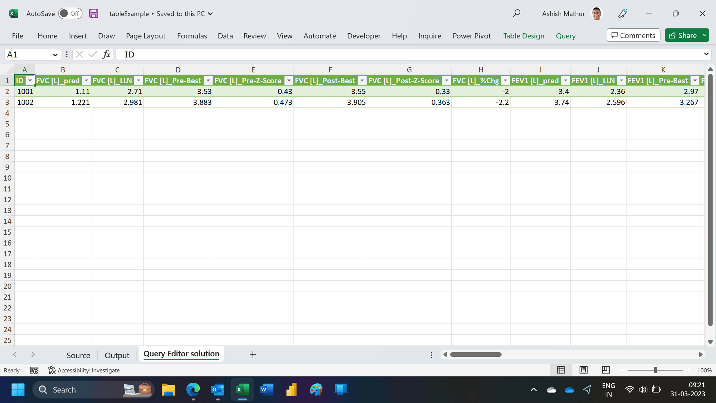
Task: Click the Insert Function fx icon
Action: (x=106, y=54)
